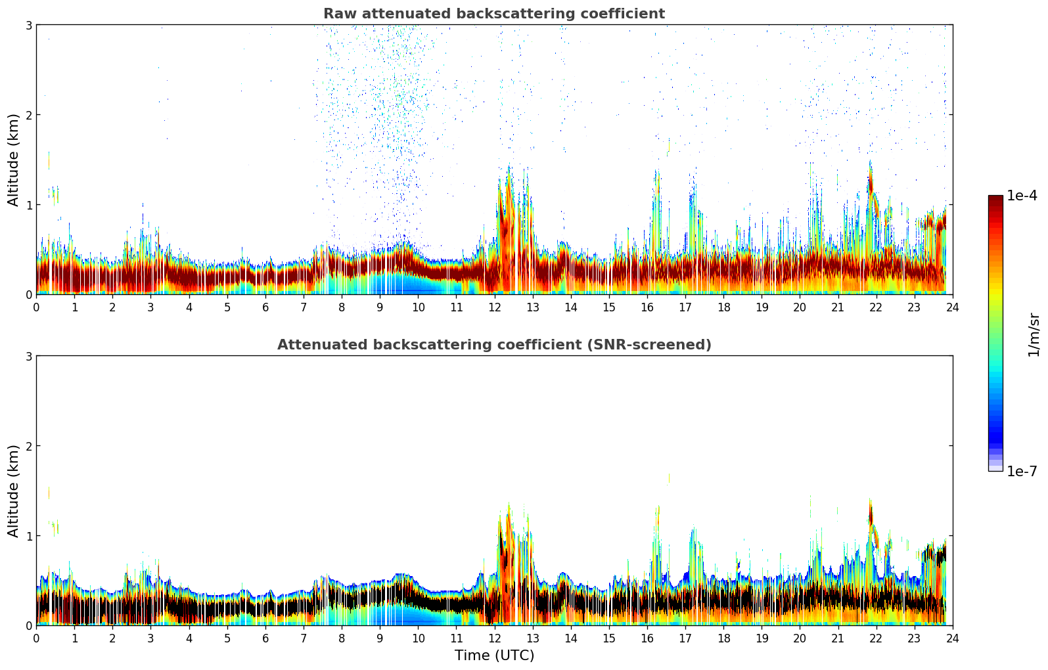Click the 2 km tick on bottom altitude axis
1048x670 pixels.
[x=29, y=446]
